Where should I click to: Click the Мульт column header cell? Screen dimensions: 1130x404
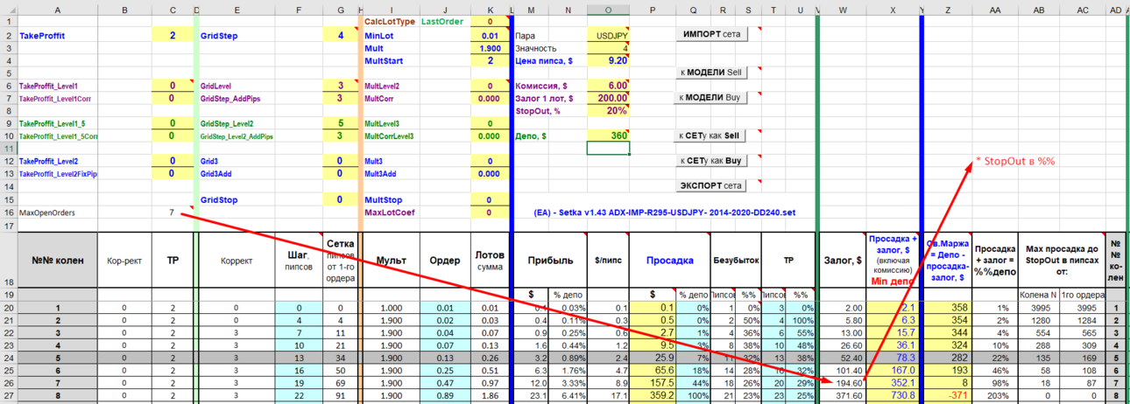pyautogui.click(x=390, y=261)
